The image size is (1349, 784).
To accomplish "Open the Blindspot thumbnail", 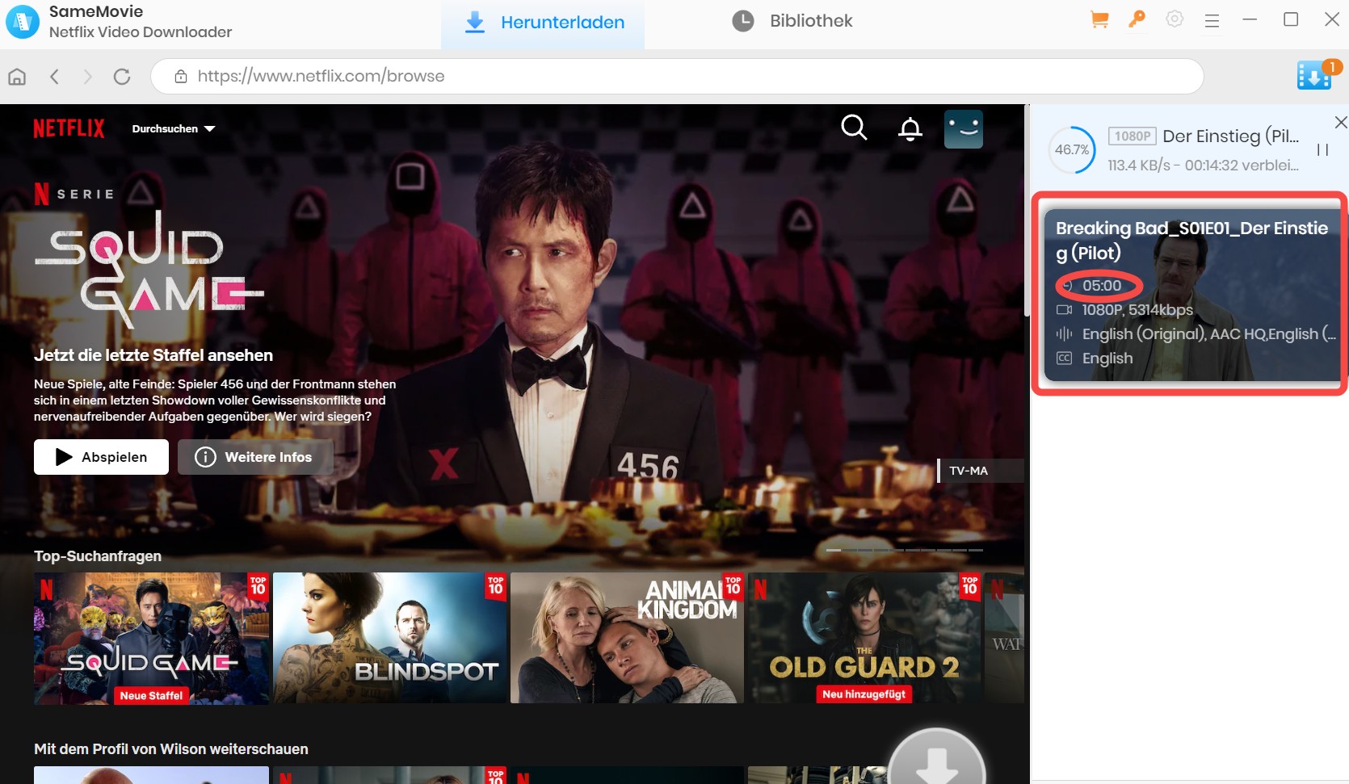I will 389,638.
